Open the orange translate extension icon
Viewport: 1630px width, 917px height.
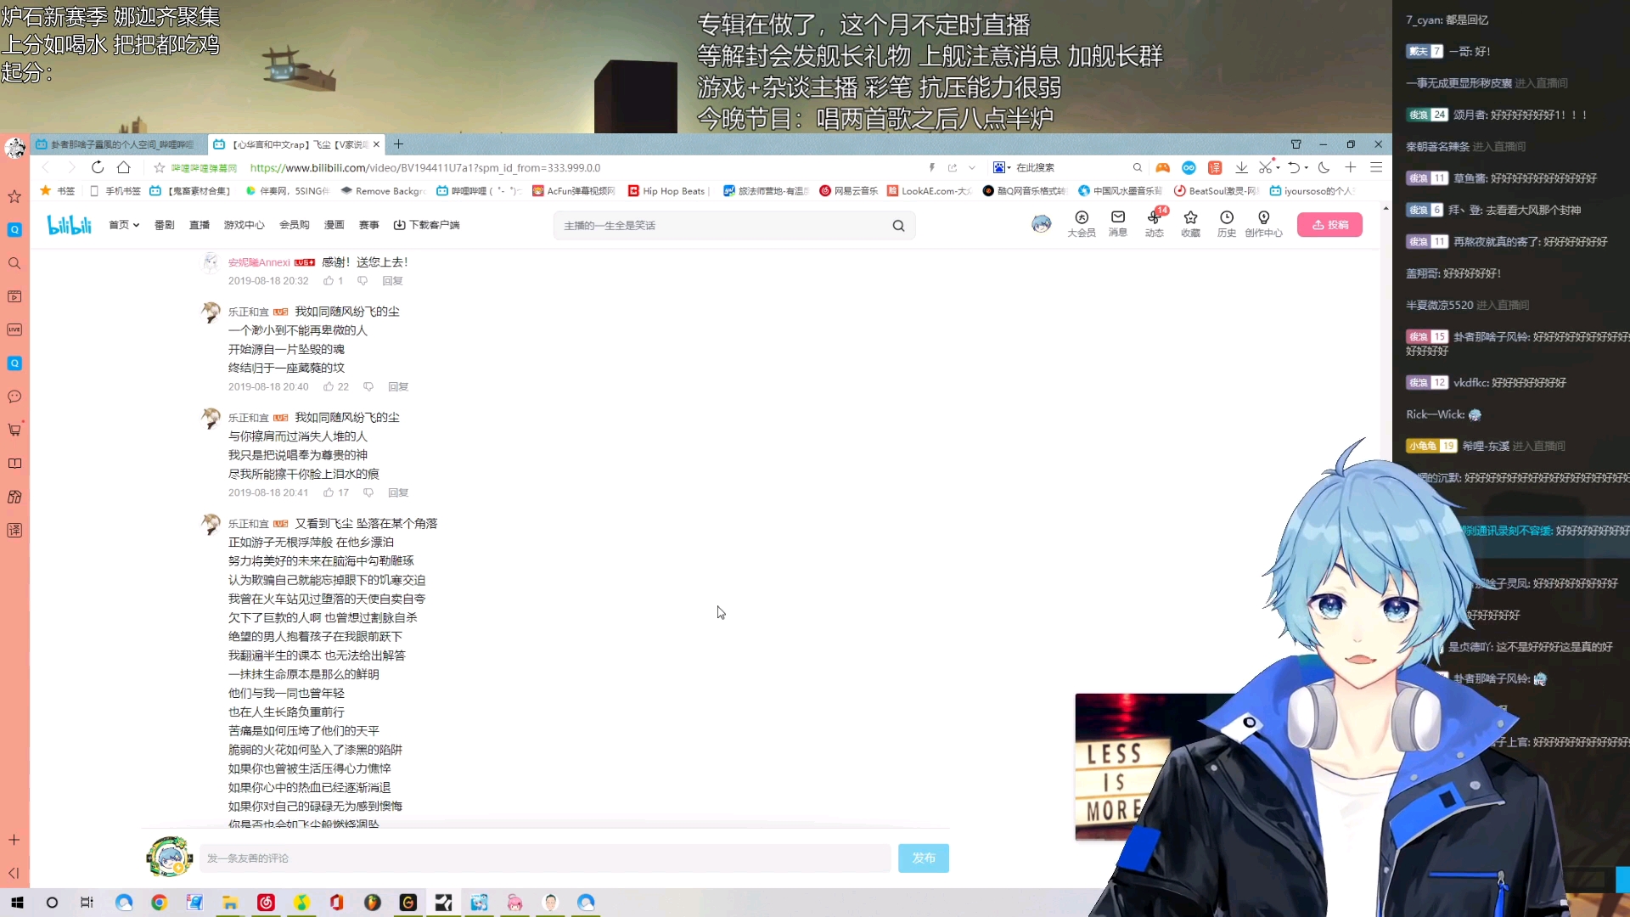click(x=1215, y=168)
